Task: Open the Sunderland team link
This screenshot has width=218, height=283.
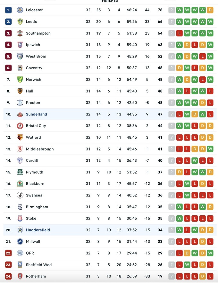Action: coord(36,114)
